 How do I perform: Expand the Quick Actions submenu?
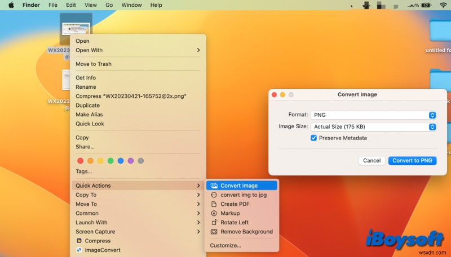tap(138, 186)
